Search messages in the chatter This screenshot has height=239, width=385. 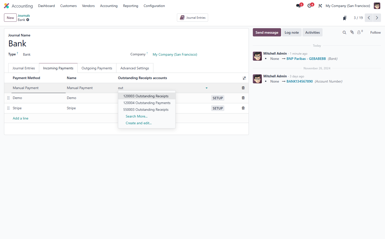[344, 32]
